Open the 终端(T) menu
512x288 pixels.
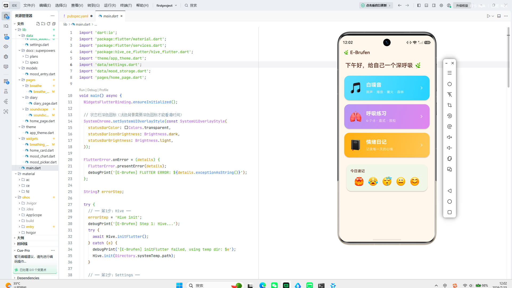tap(126, 5)
